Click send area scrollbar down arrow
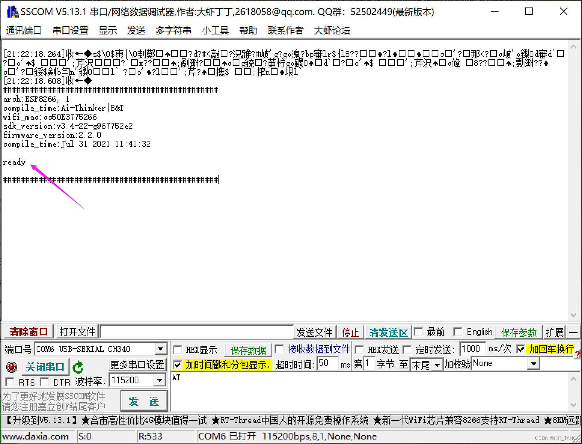This screenshot has width=582, height=444. click(x=573, y=405)
